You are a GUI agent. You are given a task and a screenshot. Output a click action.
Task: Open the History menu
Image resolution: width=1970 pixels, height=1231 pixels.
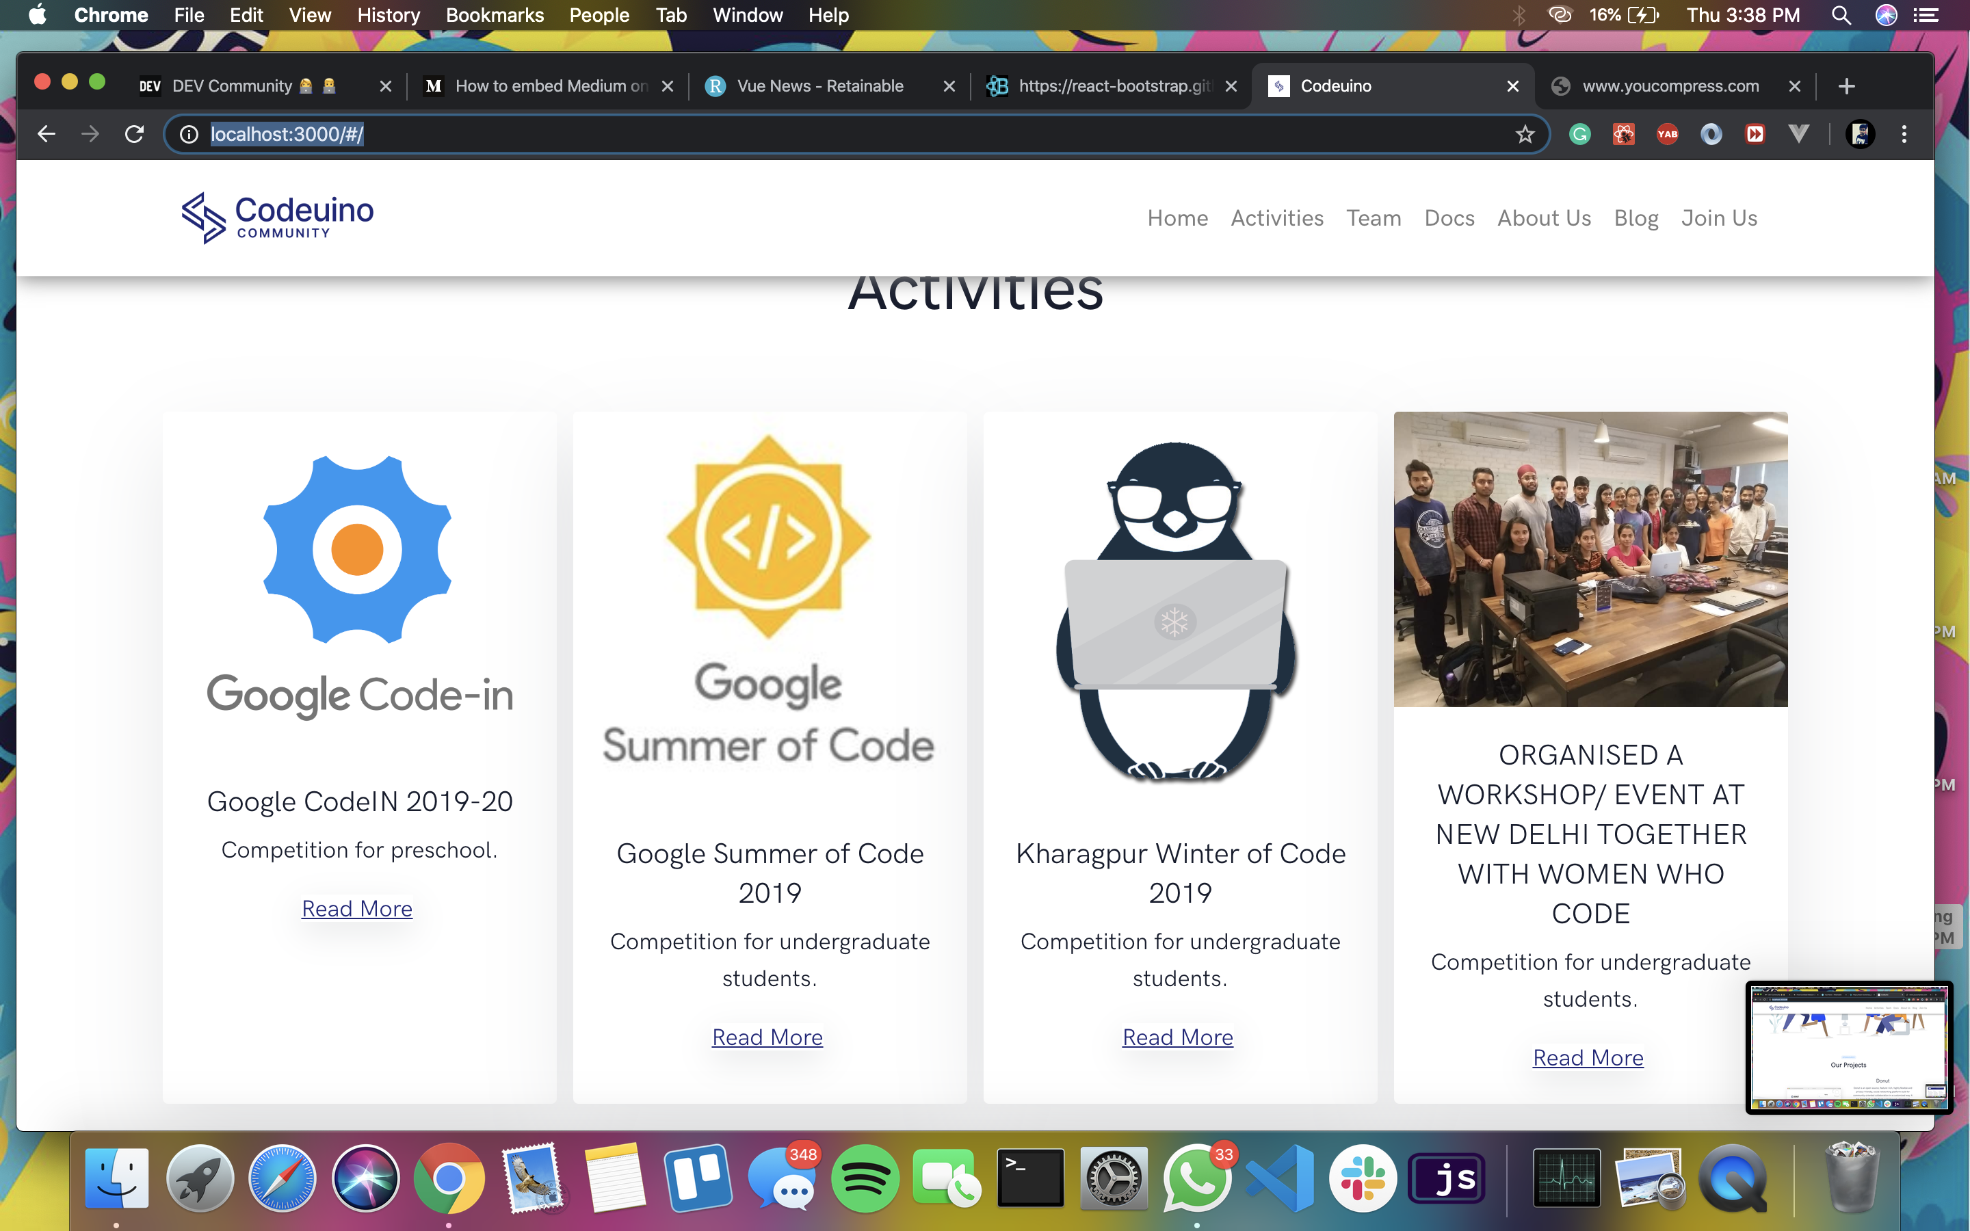click(x=389, y=14)
